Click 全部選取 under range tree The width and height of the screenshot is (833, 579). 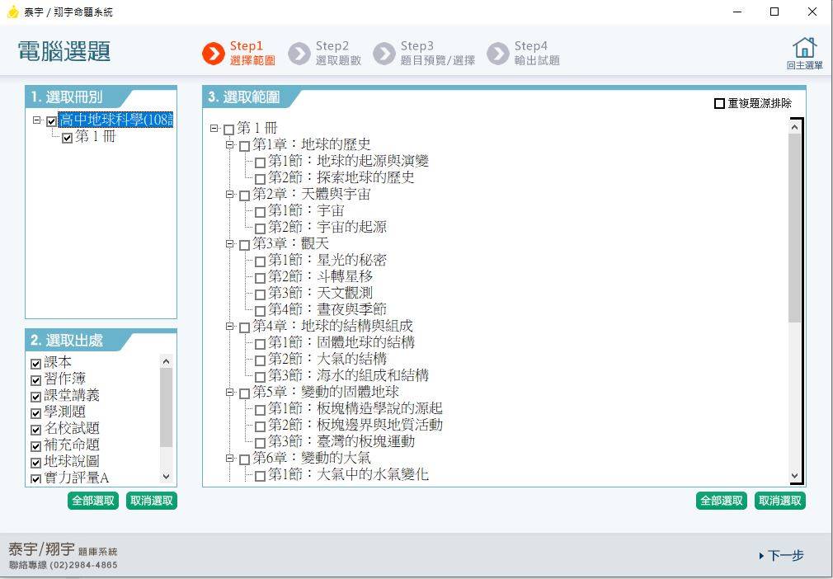point(722,501)
